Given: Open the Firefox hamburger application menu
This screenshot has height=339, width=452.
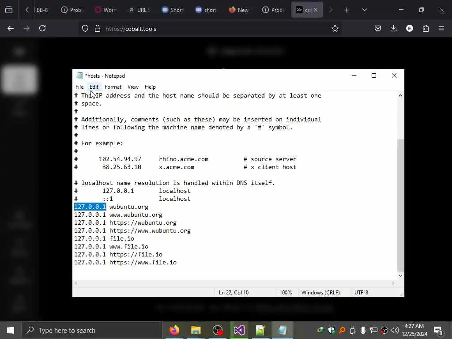Looking at the screenshot, I should 441,29.
